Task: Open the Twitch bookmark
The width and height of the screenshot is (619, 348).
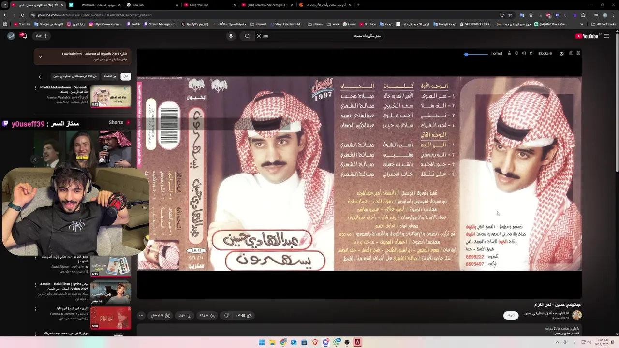Action: tap(133, 24)
